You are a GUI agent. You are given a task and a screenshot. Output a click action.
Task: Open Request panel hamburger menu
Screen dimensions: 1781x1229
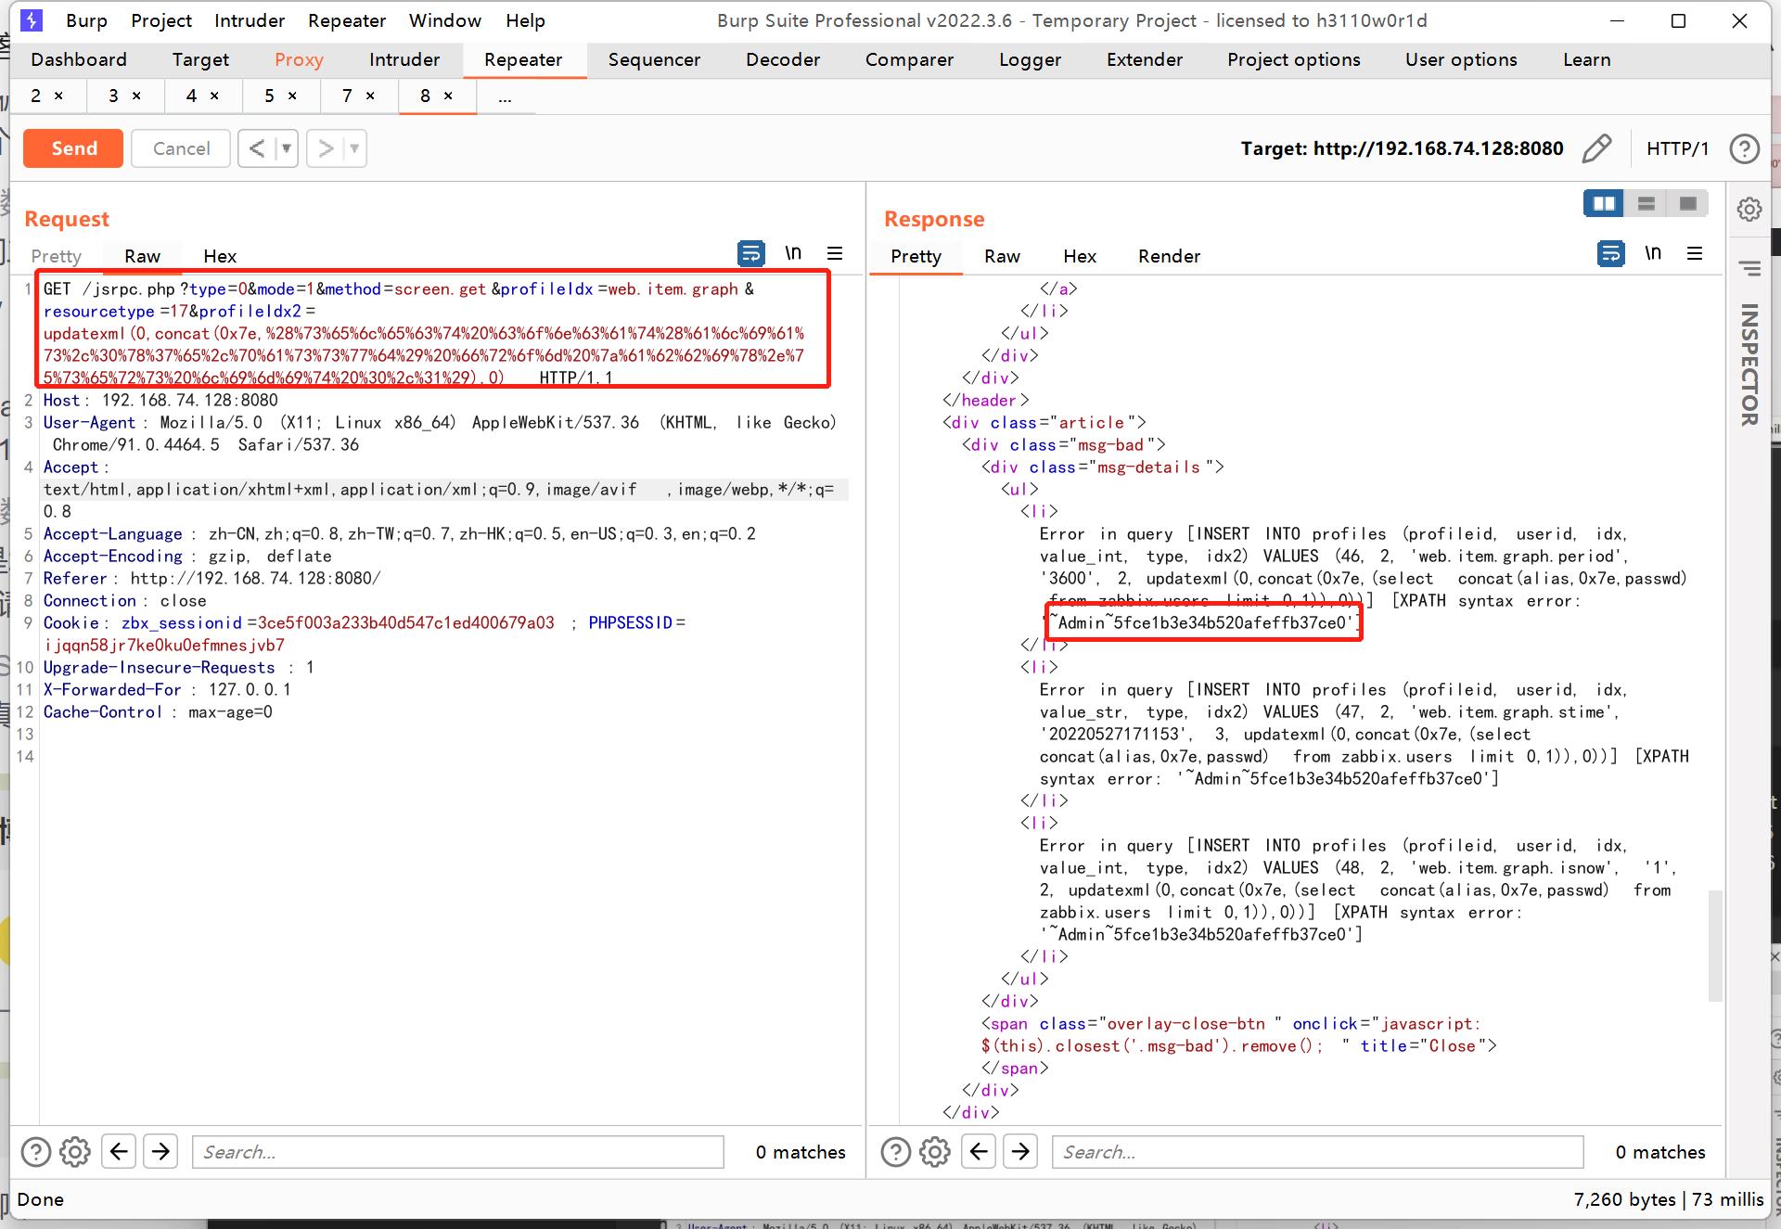[835, 253]
